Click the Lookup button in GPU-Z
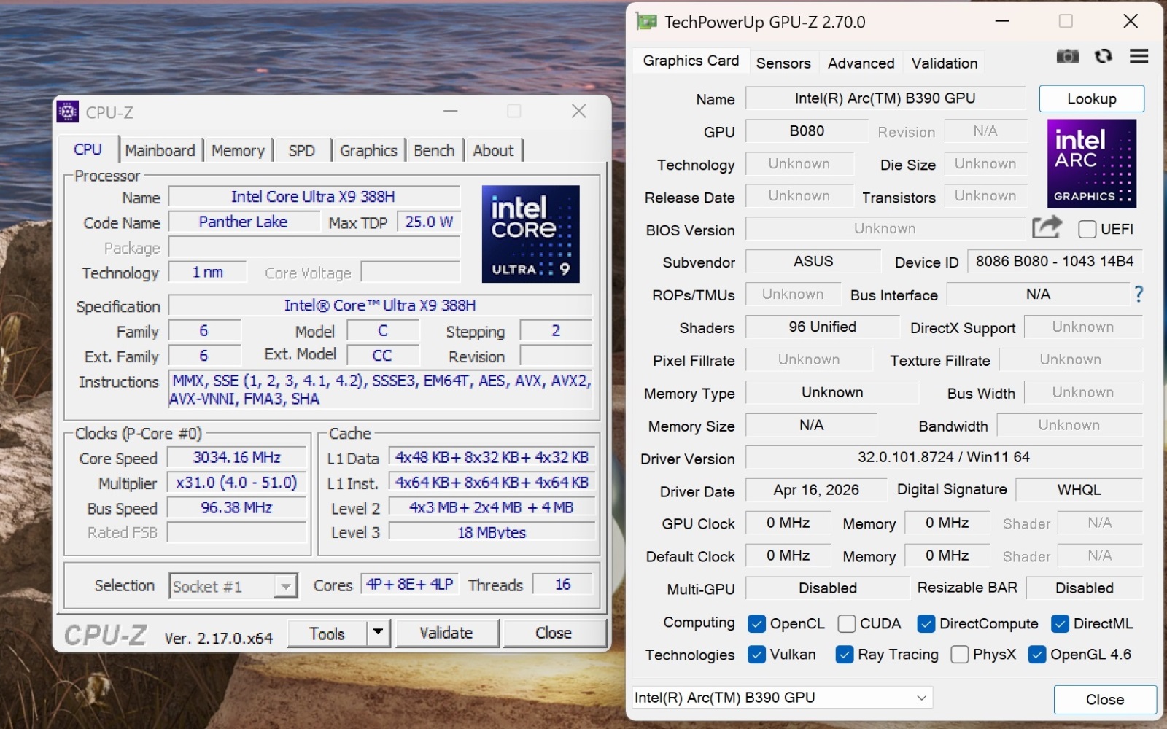Image resolution: width=1167 pixels, height=729 pixels. 1092,99
